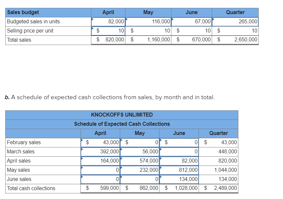Image resolution: width=283 pixels, height=199 pixels.
Task: Click the May sales row label
Action: (18, 170)
